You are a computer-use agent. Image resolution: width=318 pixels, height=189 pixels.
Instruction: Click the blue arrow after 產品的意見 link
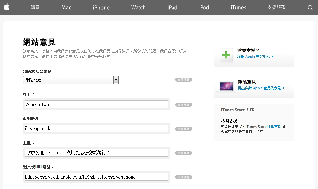point(283,88)
